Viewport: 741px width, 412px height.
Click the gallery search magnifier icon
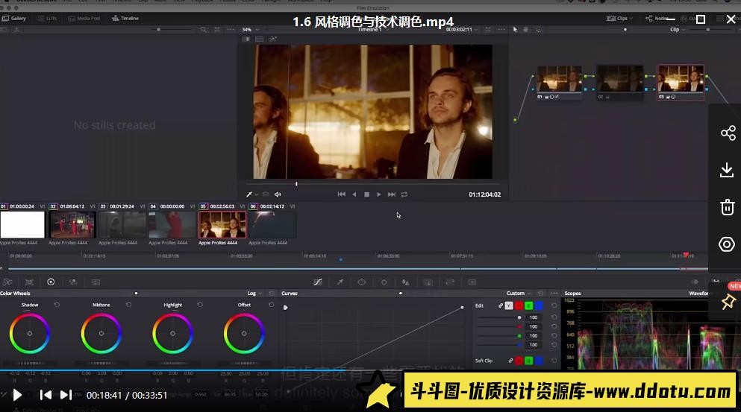coord(203,29)
